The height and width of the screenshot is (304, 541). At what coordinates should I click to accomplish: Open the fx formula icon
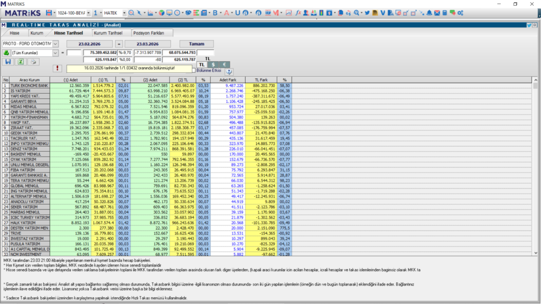tap(298, 13)
